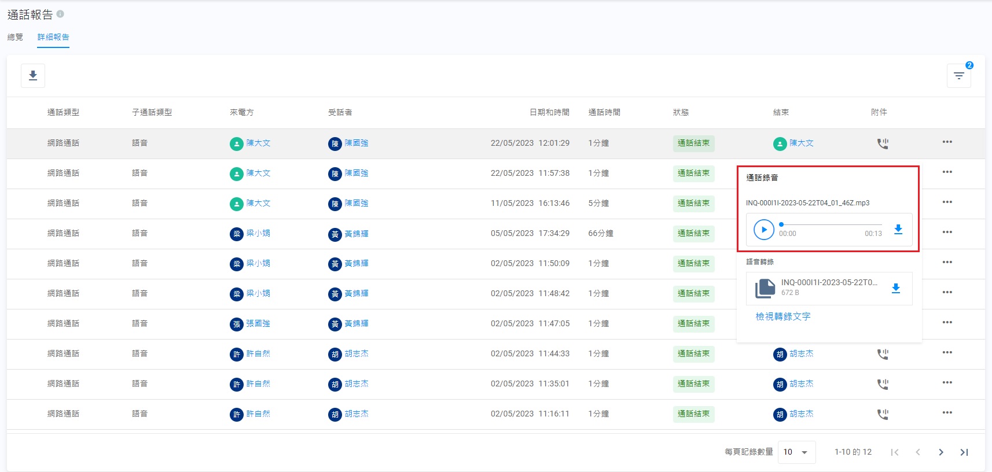
Task: Click the info icon beside 通話報告 title
Action: point(60,14)
